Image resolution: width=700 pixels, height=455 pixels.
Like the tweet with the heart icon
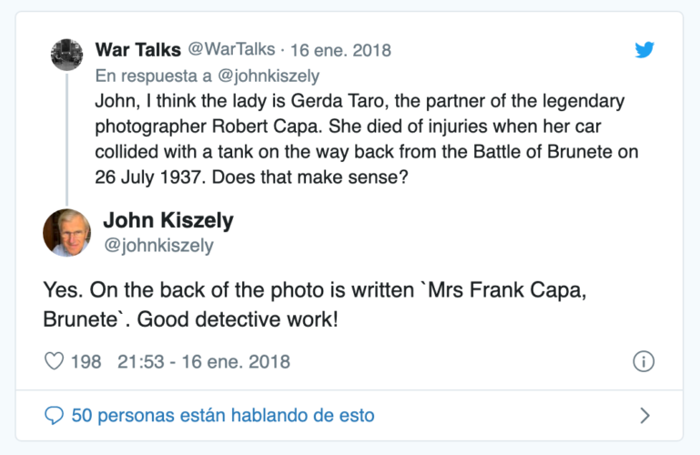tap(55, 361)
